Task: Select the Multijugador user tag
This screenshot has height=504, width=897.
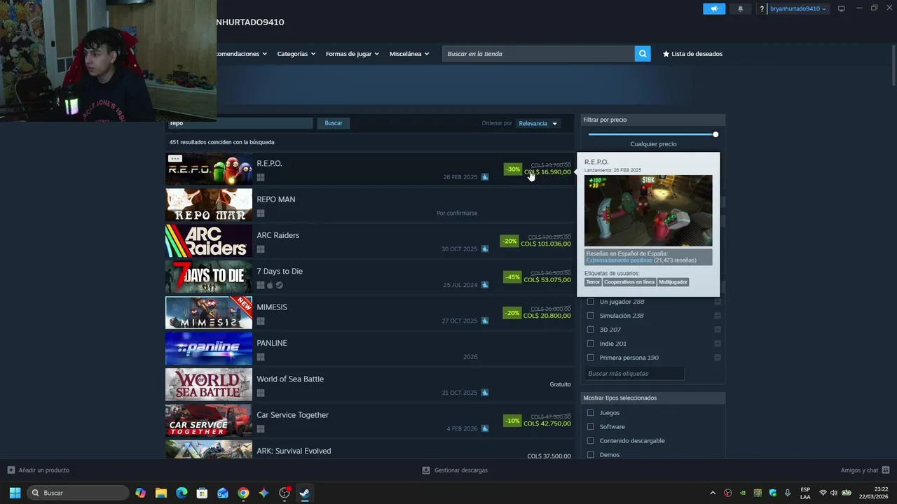Action: 673,282
